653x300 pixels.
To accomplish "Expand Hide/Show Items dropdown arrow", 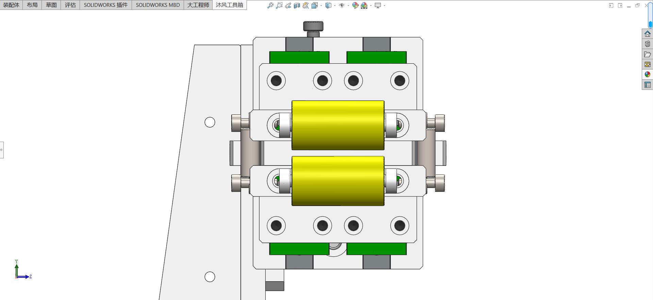I will click(348, 5).
